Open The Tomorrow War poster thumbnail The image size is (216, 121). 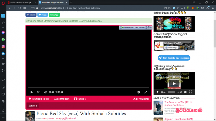point(158,108)
